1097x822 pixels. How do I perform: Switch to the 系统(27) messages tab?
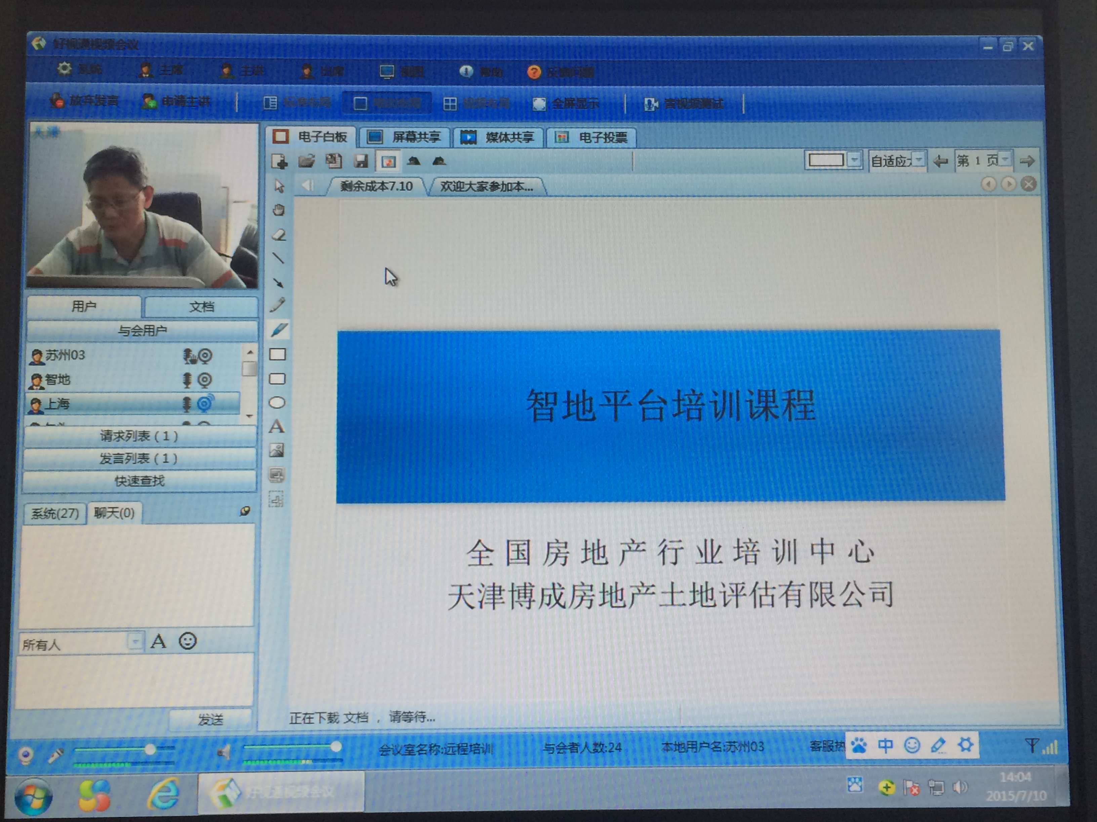pyautogui.click(x=55, y=513)
